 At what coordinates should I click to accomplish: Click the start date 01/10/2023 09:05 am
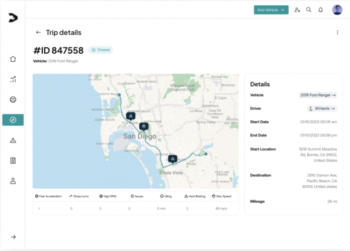coord(318,121)
